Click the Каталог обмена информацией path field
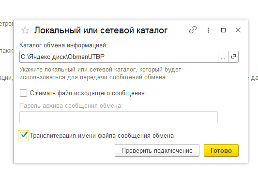Image resolution: width=258 pixels, height=174 pixels. click(x=119, y=57)
